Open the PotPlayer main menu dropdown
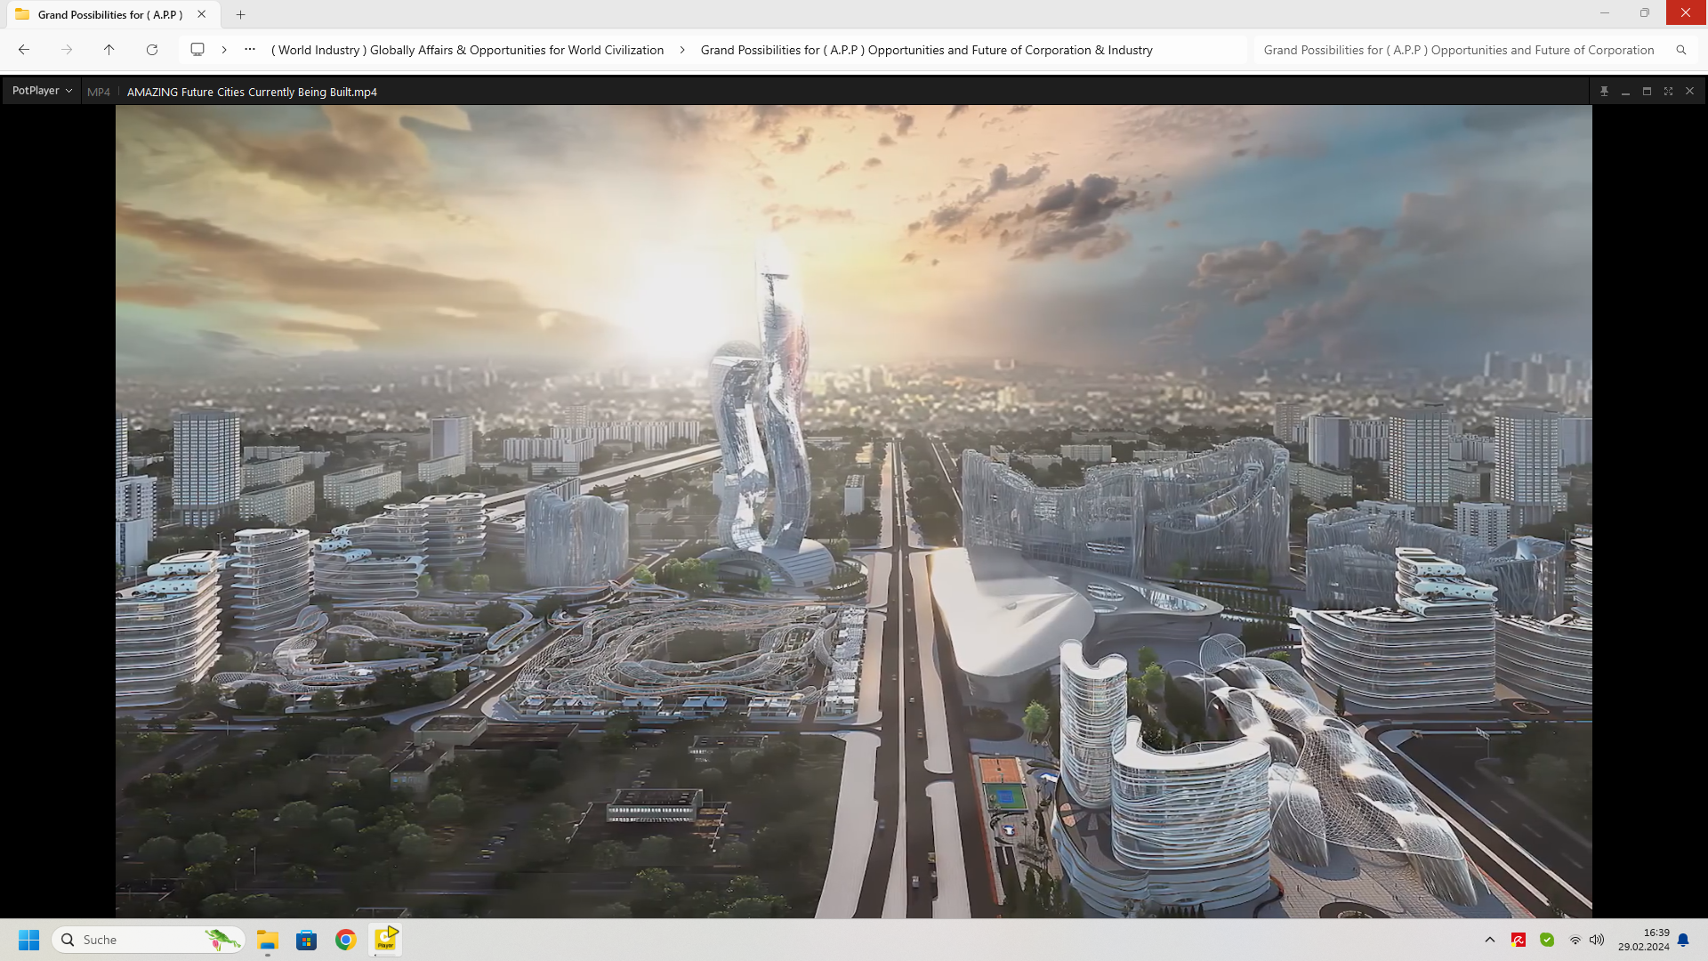1708x961 pixels. pyautogui.click(x=42, y=91)
